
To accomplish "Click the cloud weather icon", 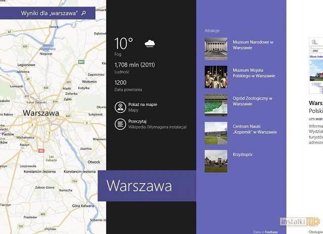I will pos(150,44).
